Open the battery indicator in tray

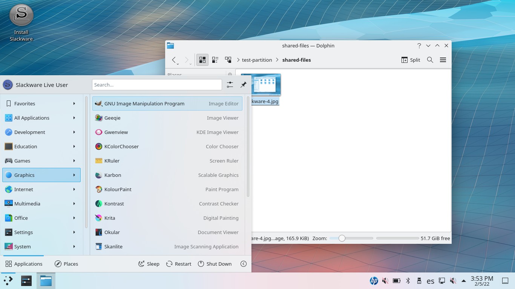pyautogui.click(x=396, y=281)
